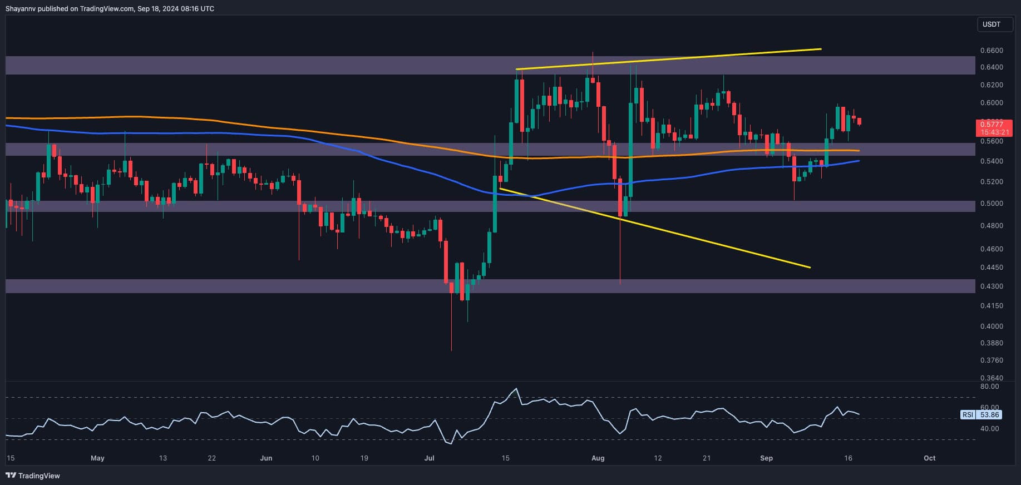Click the TradingView logo at bottom left
The height and width of the screenshot is (485, 1021).
click(32, 476)
